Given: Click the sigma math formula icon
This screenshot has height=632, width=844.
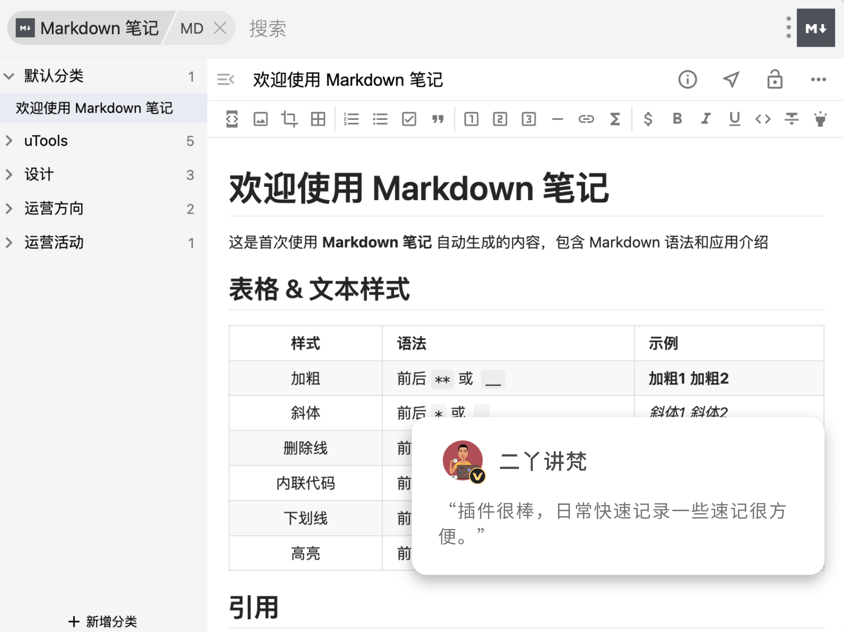Looking at the screenshot, I should pyautogui.click(x=615, y=119).
